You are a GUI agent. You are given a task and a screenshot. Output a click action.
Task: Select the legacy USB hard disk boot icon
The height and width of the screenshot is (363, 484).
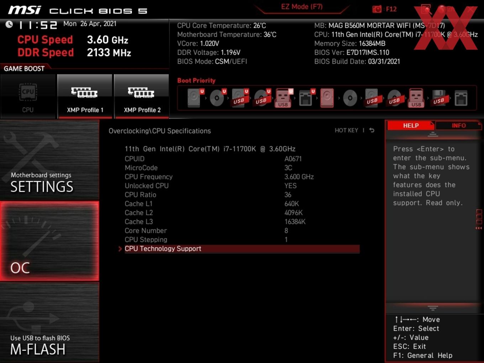tap(372, 98)
